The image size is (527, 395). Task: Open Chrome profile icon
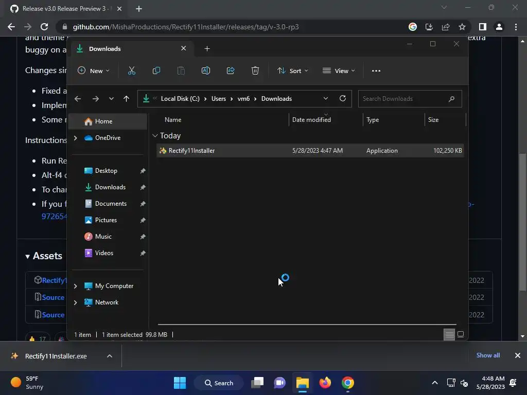[499, 27]
